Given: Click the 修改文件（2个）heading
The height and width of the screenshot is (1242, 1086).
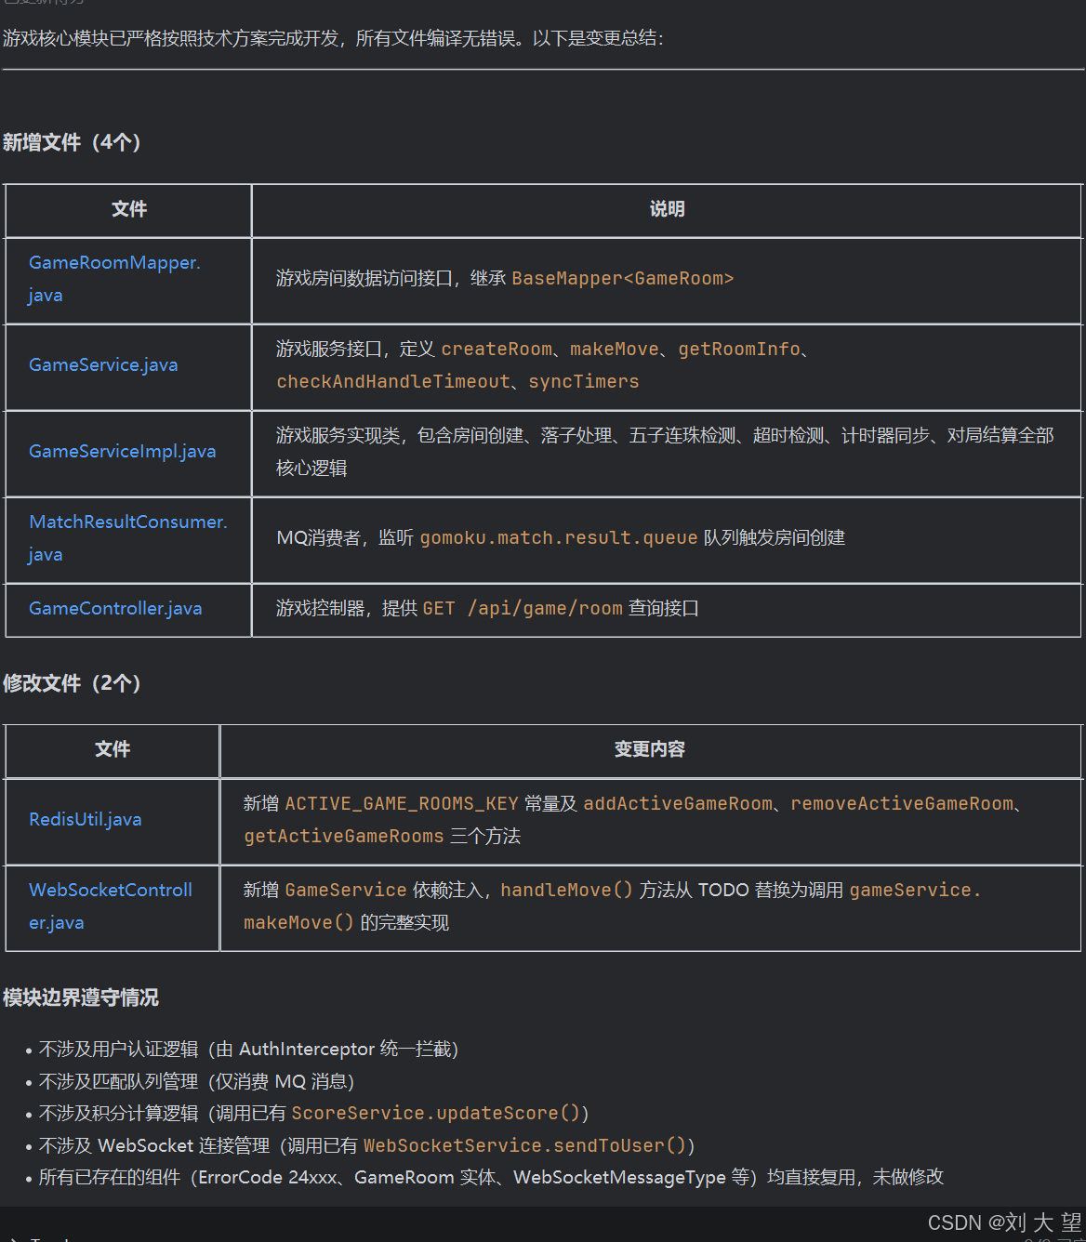Looking at the screenshot, I should [72, 683].
